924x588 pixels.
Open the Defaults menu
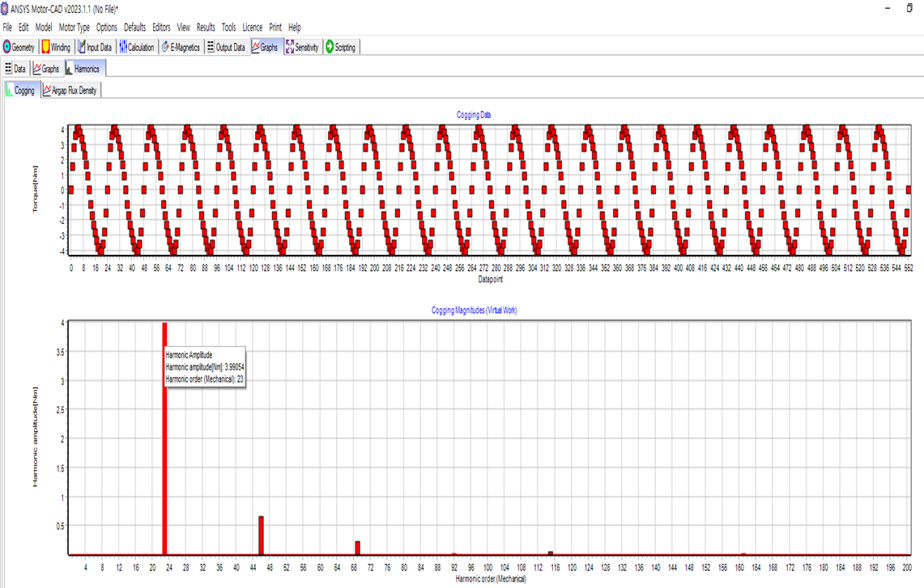pos(134,27)
